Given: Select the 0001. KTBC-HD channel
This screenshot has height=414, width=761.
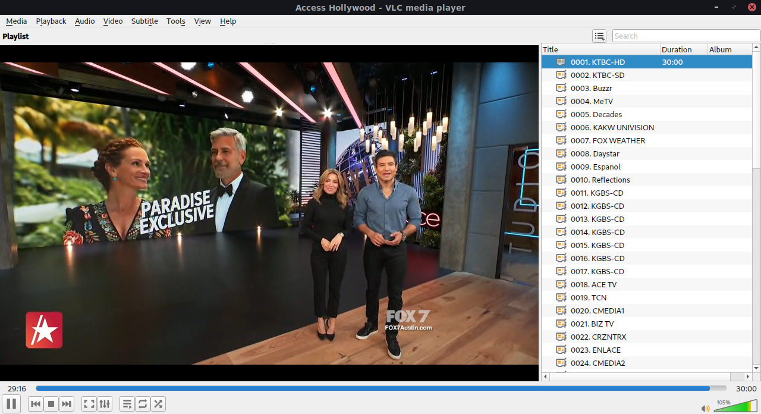Looking at the screenshot, I should pos(646,62).
